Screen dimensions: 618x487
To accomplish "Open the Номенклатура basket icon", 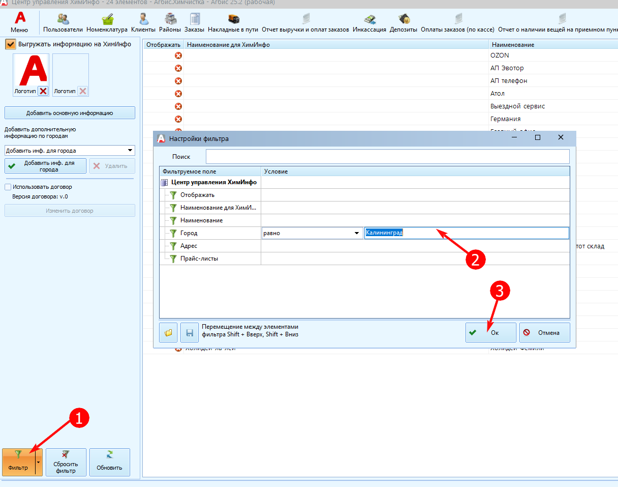I will [x=107, y=19].
